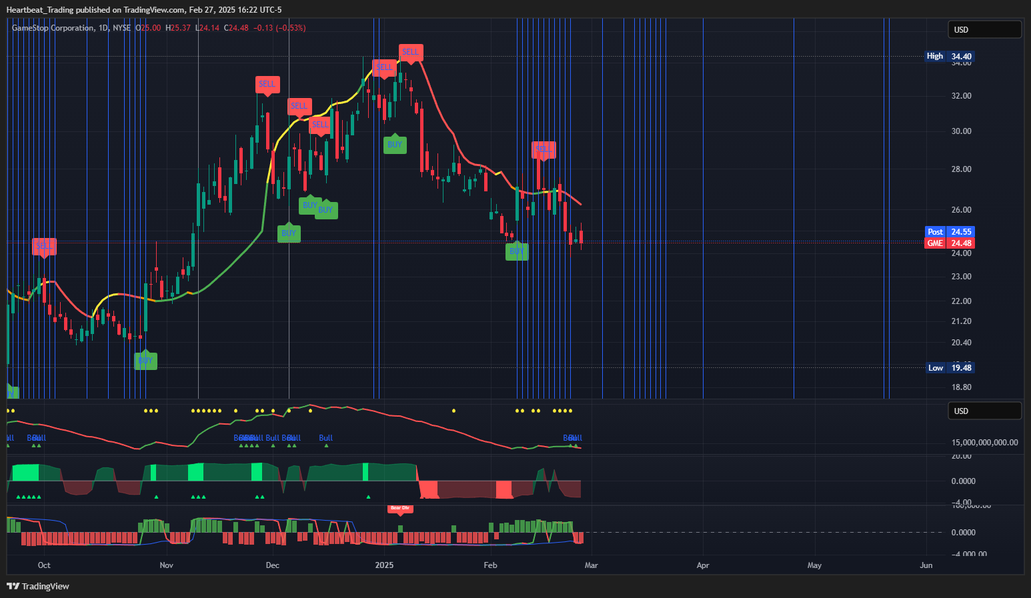1031x598 pixels.
Task: Click the 2025 label on the time axis
Action: (x=384, y=565)
